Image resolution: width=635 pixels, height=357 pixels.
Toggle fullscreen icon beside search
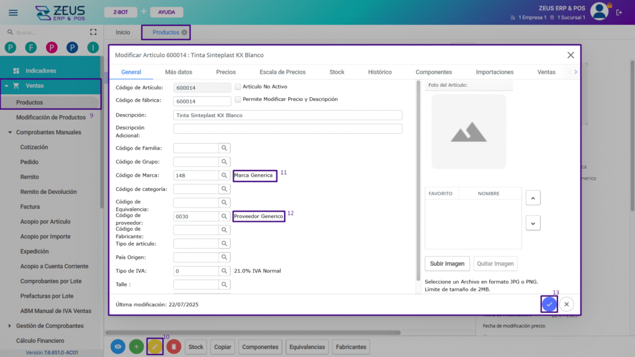[93, 32]
